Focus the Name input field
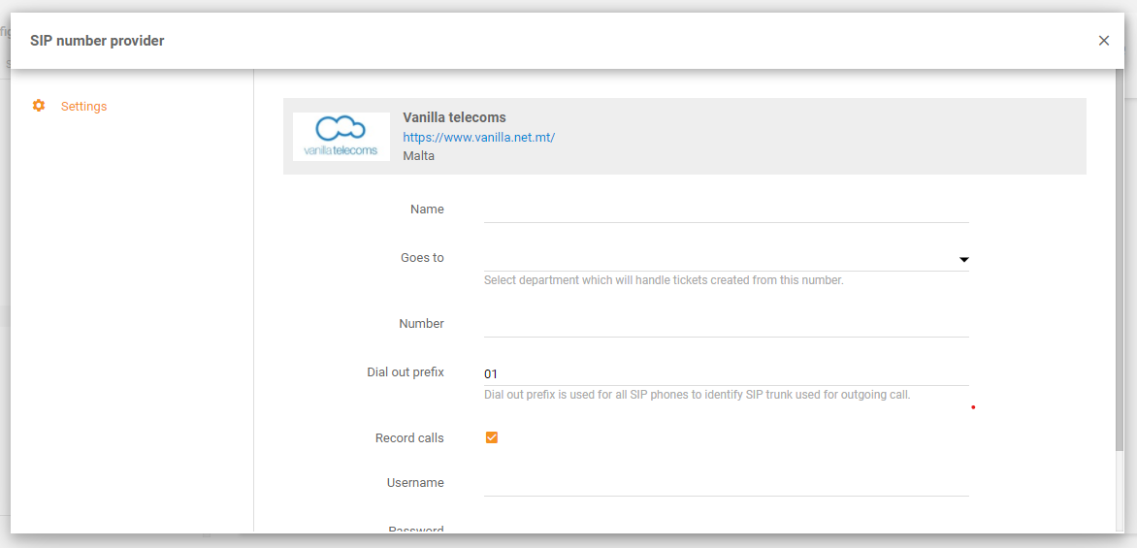 click(x=726, y=210)
